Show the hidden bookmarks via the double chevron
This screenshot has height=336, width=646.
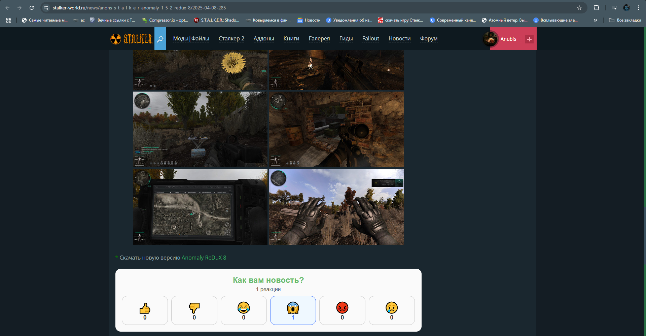[x=596, y=20]
